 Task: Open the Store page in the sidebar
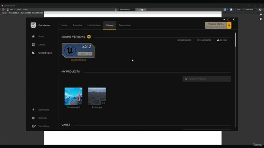coord(41,37)
